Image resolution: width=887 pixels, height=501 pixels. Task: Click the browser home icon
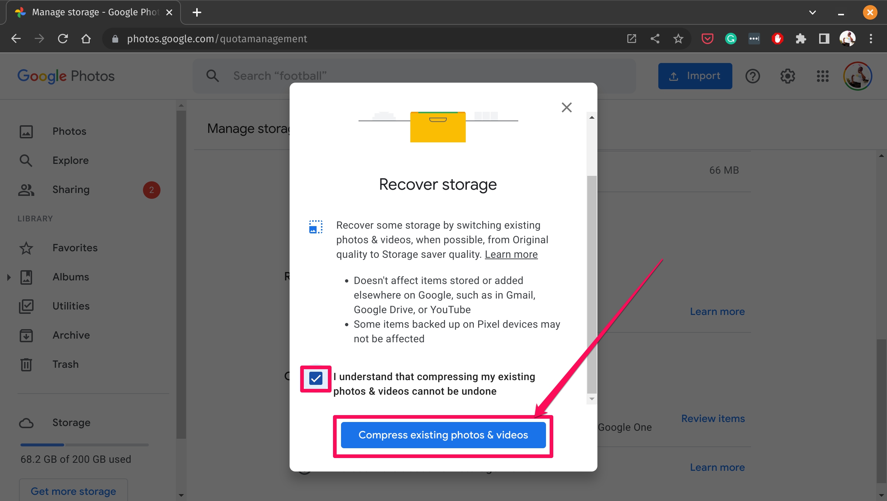(x=86, y=39)
